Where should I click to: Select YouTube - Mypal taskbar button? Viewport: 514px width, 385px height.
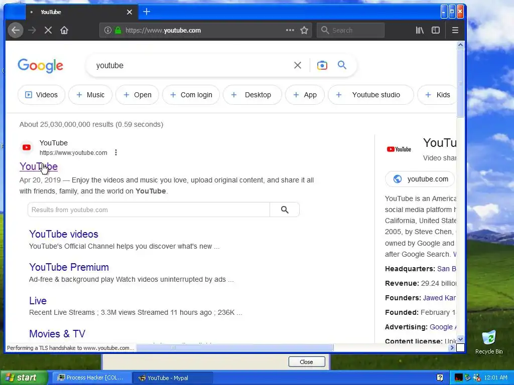click(173, 378)
